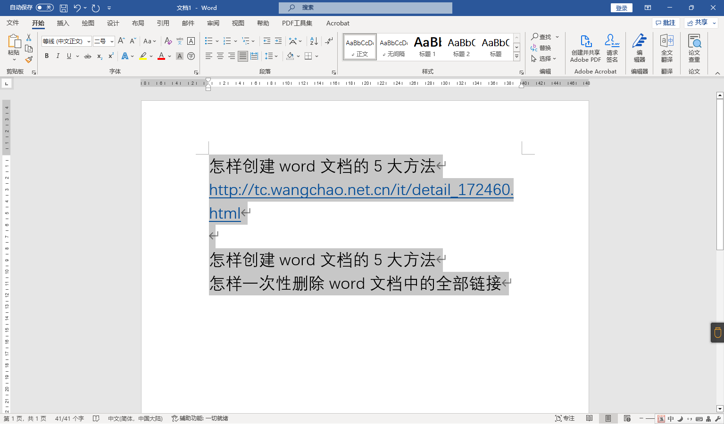Image resolution: width=724 pixels, height=424 pixels.
Task: Toggle italic formatting
Action: tap(58, 56)
